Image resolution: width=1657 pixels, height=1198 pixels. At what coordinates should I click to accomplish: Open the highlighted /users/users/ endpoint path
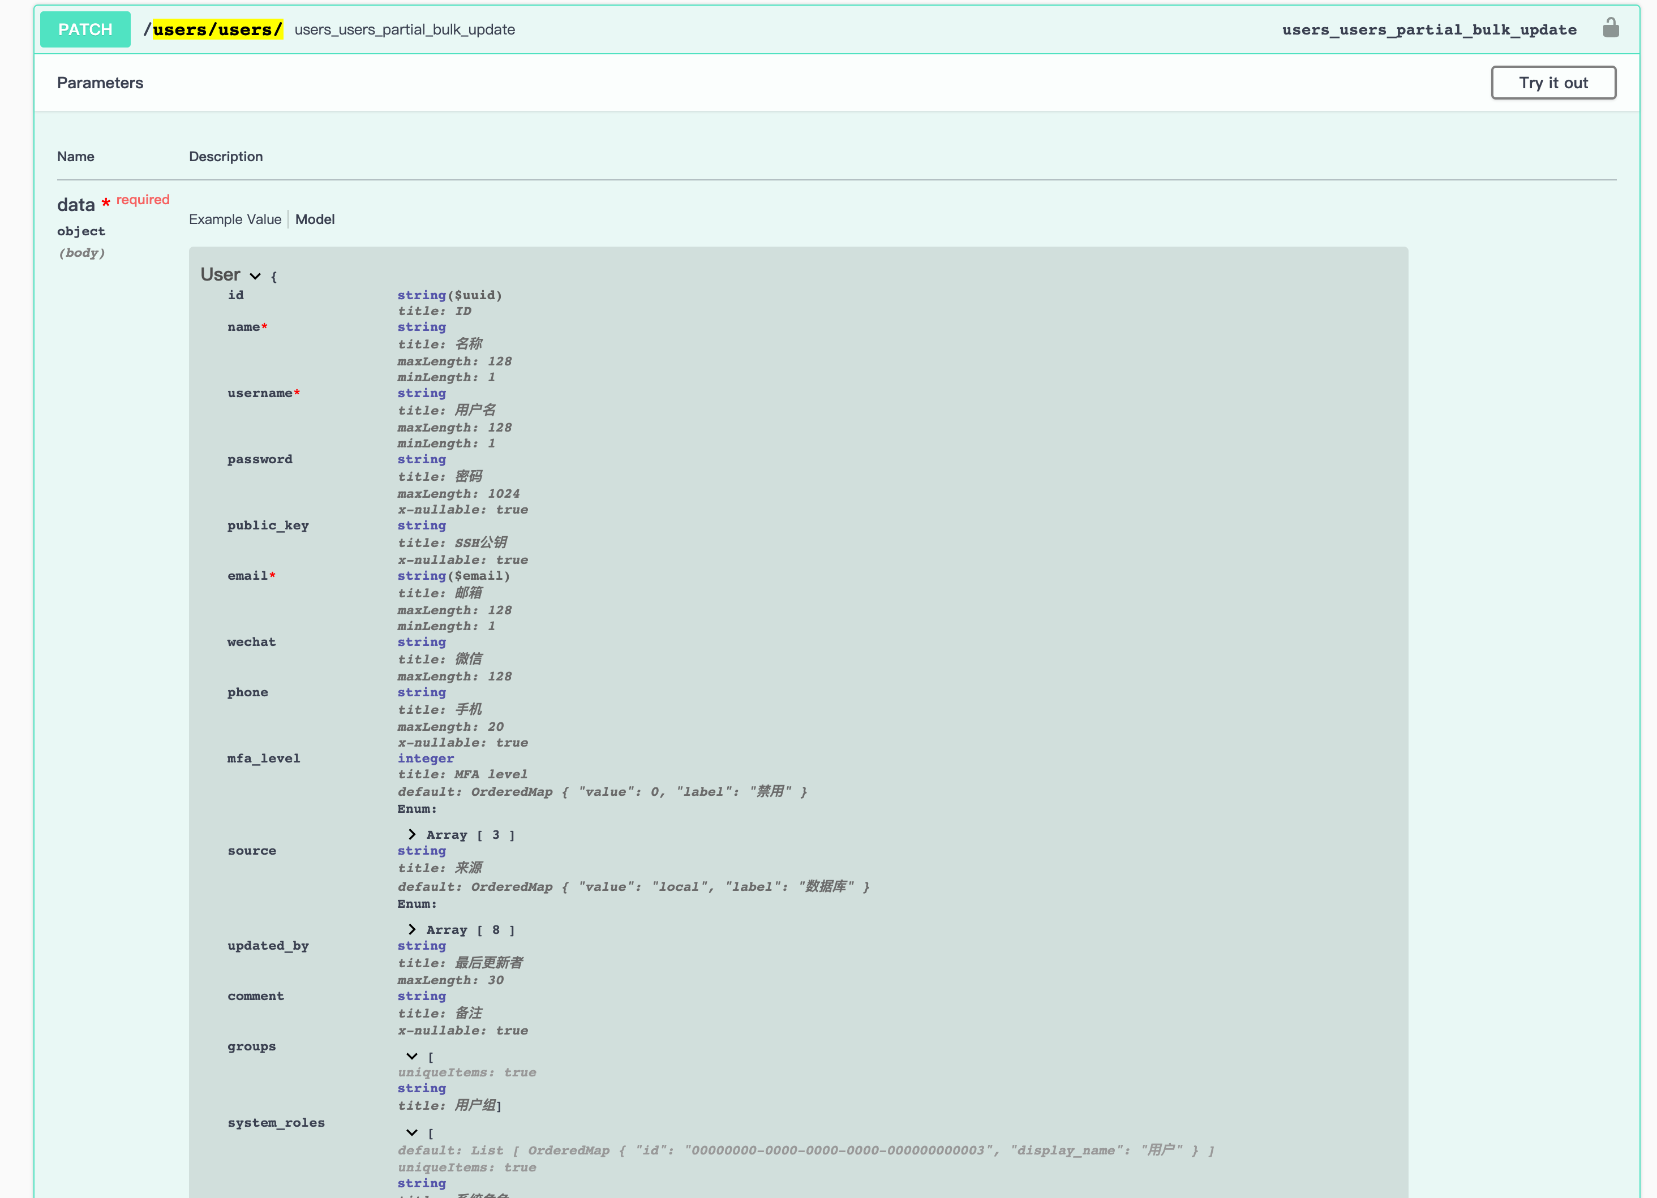(x=214, y=29)
